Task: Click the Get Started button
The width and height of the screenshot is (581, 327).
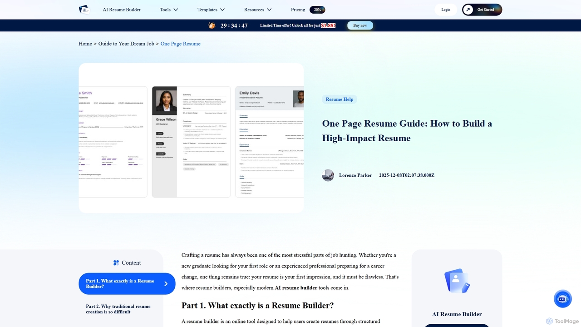Action: tap(482, 10)
